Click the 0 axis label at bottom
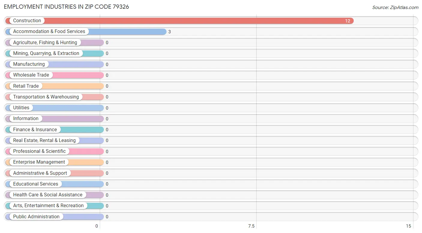422x233 pixels. (97, 226)
